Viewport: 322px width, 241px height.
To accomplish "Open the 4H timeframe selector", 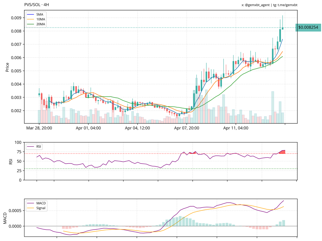I will coord(46,5).
